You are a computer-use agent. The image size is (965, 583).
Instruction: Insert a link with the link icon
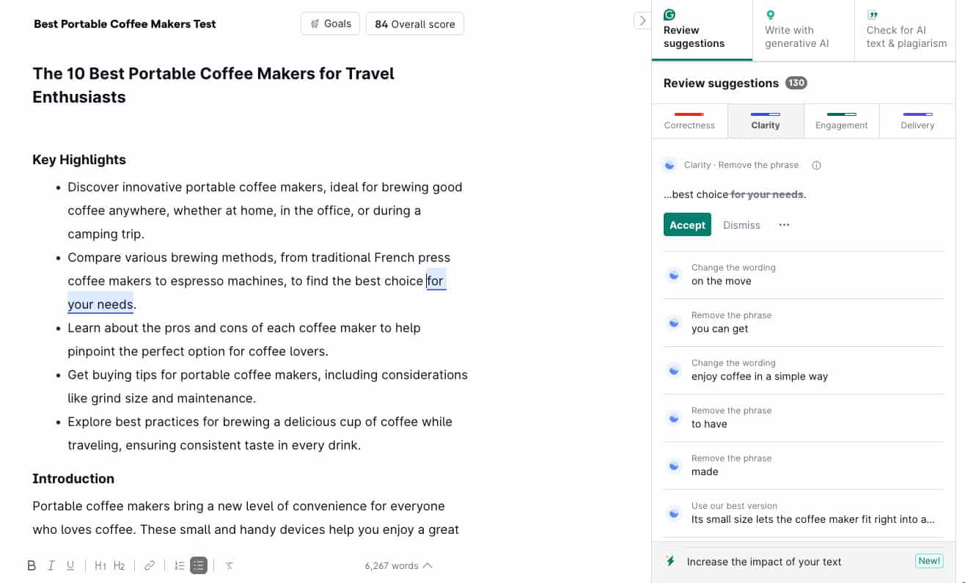[x=150, y=565]
